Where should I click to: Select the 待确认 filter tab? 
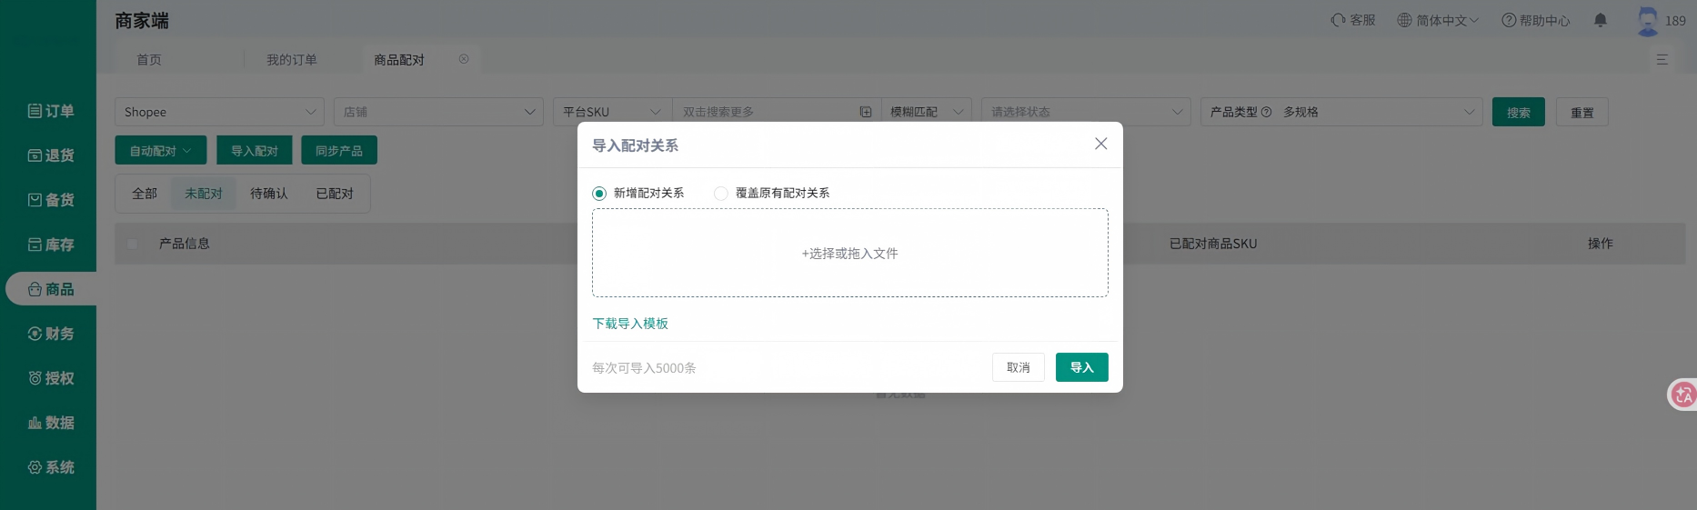click(x=269, y=194)
